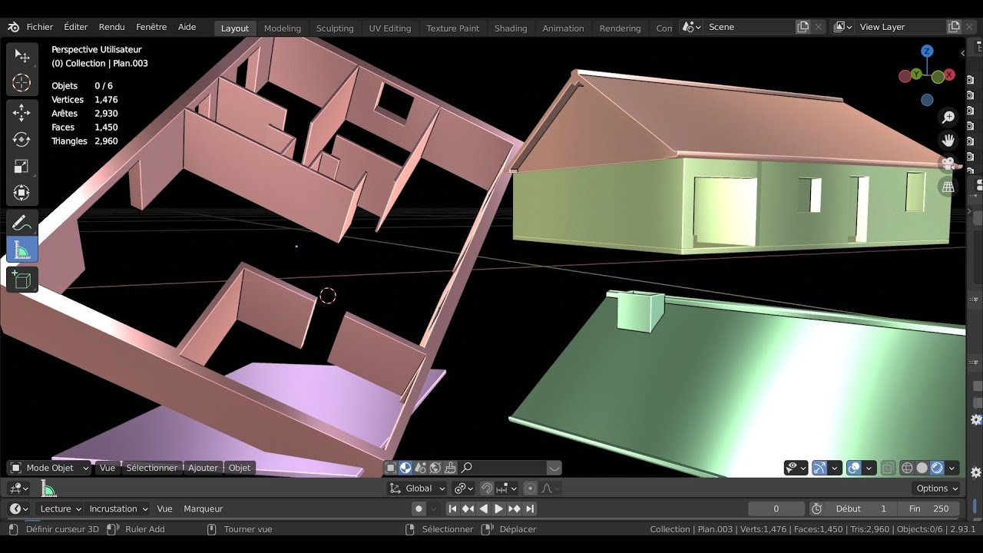The width and height of the screenshot is (983, 553).
Task: Jump to the timeline end frame
Action: pos(530,508)
